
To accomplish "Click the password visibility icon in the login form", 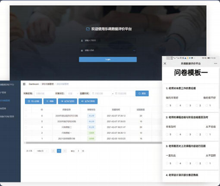I will 134,51.
